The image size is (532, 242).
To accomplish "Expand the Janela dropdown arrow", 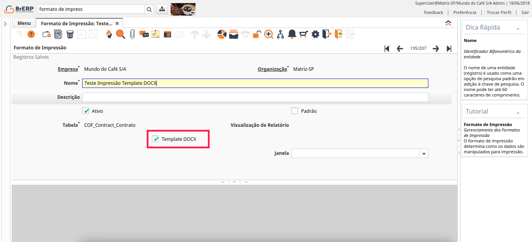I will point(424,154).
